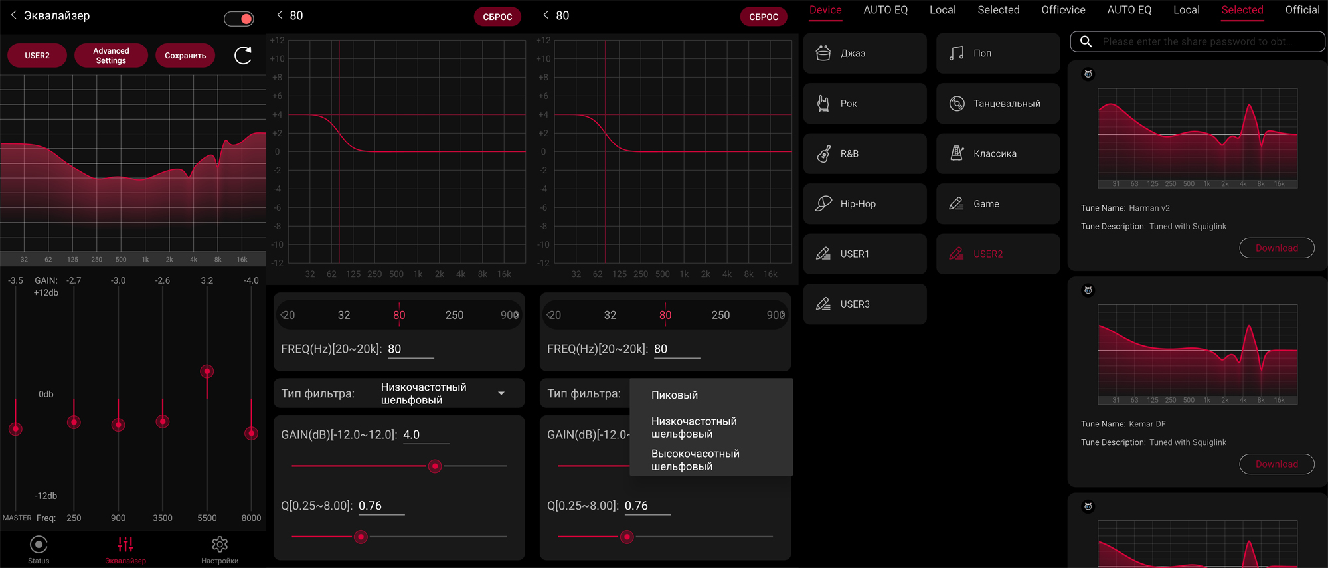Click the circular reset arrow next to Сохранить

point(243,56)
